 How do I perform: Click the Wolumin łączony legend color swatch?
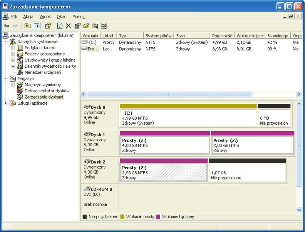(158, 217)
